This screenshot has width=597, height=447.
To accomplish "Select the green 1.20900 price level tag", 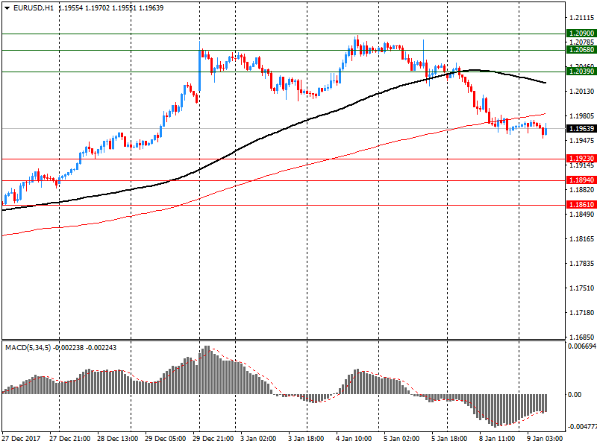I will tap(581, 34).
